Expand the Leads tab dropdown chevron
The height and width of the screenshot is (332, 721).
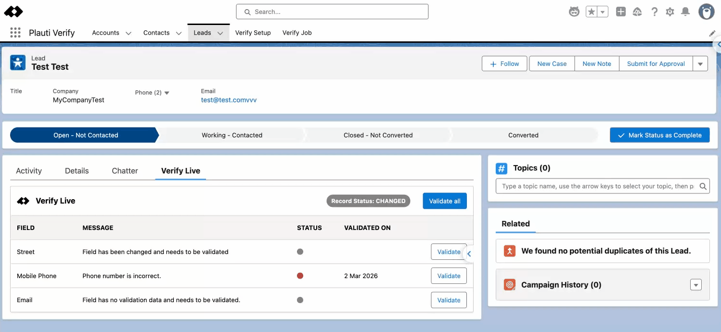[x=220, y=33]
